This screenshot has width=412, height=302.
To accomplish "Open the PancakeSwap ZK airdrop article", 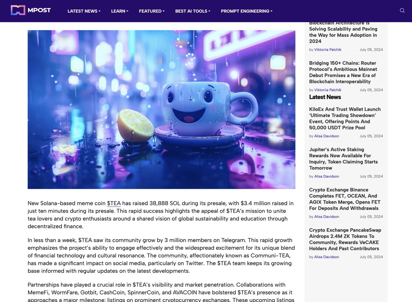I will click(x=345, y=239).
